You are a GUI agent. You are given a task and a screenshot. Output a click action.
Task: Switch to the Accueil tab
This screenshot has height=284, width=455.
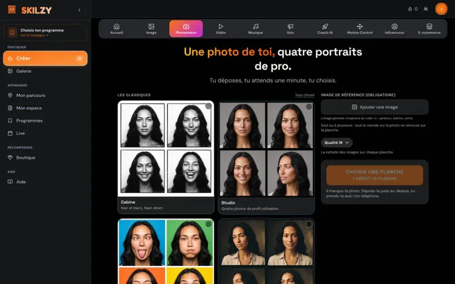click(116, 29)
